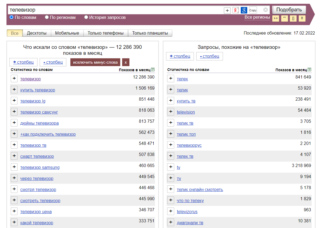
Task: Open the телевизор lg query link
Action: 33,101
